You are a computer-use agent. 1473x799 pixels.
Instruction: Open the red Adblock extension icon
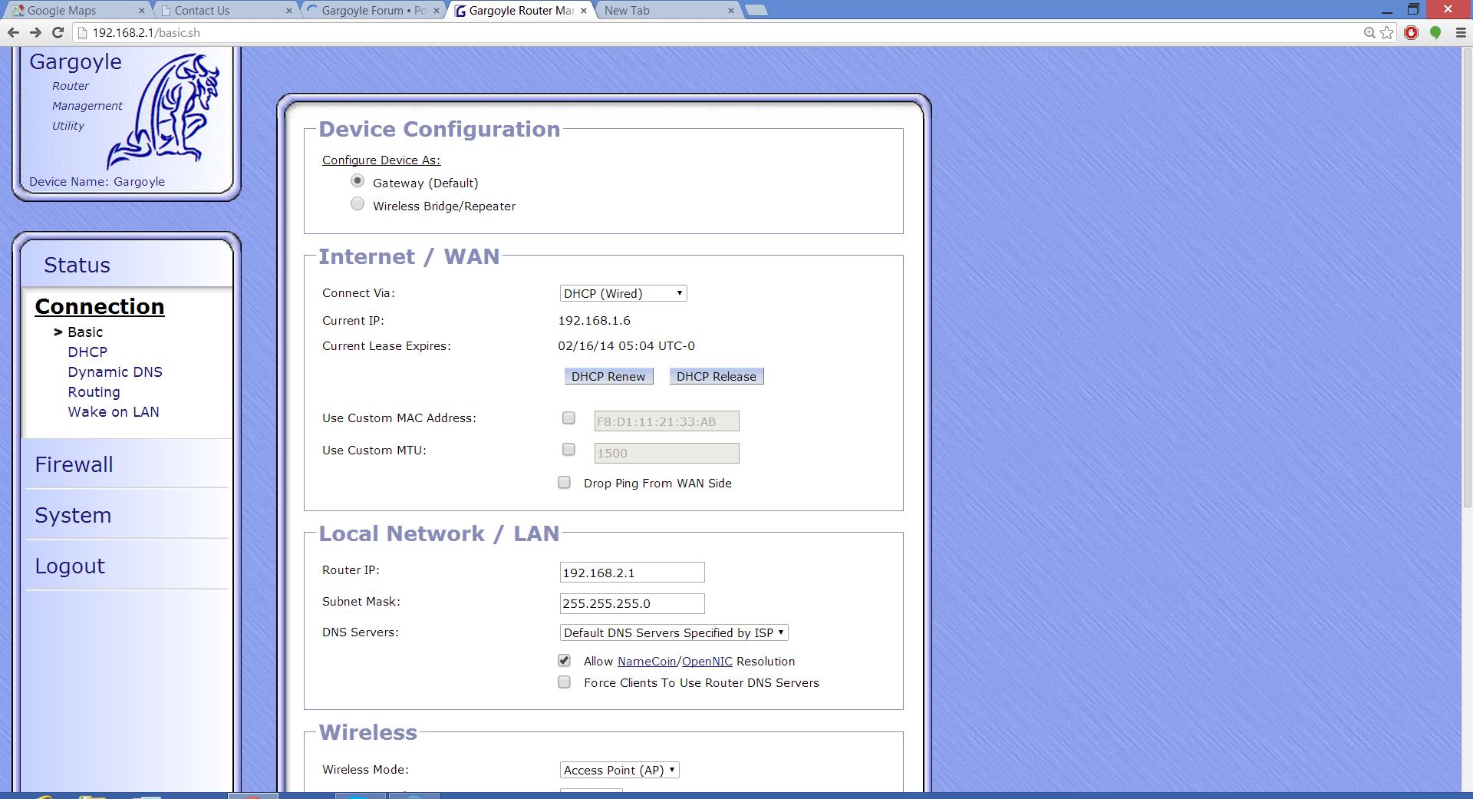tap(1411, 32)
